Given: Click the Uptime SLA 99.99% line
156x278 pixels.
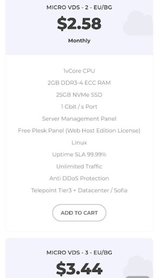Looking at the screenshot, I should pyautogui.click(x=79, y=155).
